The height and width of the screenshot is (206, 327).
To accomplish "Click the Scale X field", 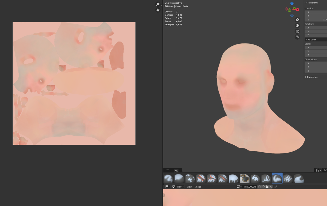I will pyautogui.click(x=316, y=48).
